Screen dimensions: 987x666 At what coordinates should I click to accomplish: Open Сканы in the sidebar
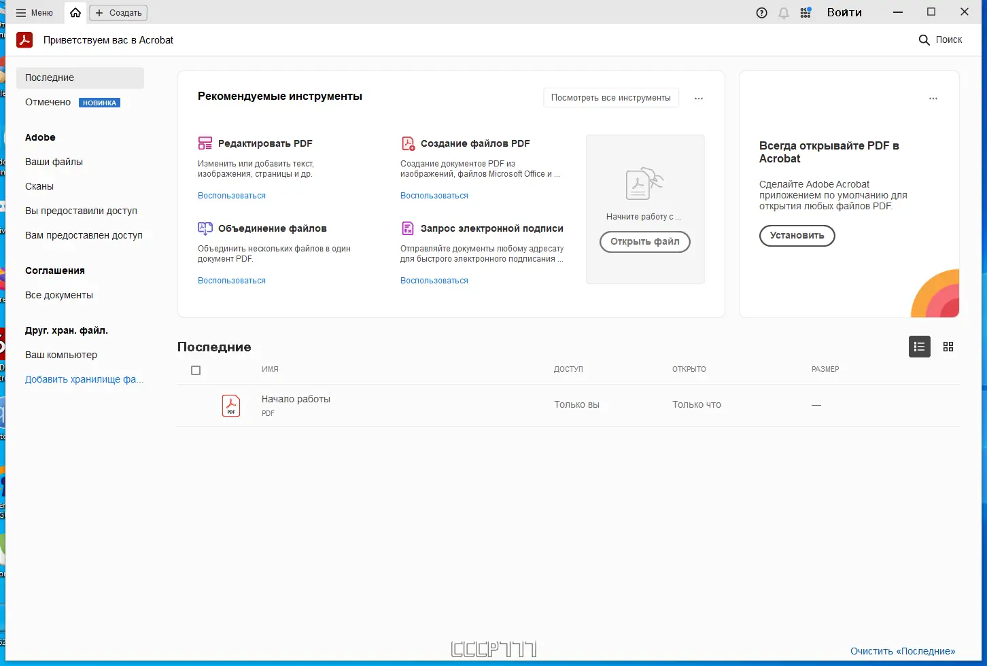pos(39,186)
